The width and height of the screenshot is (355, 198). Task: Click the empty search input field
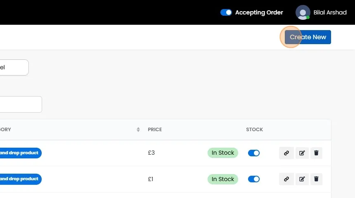tap(21, 104)
